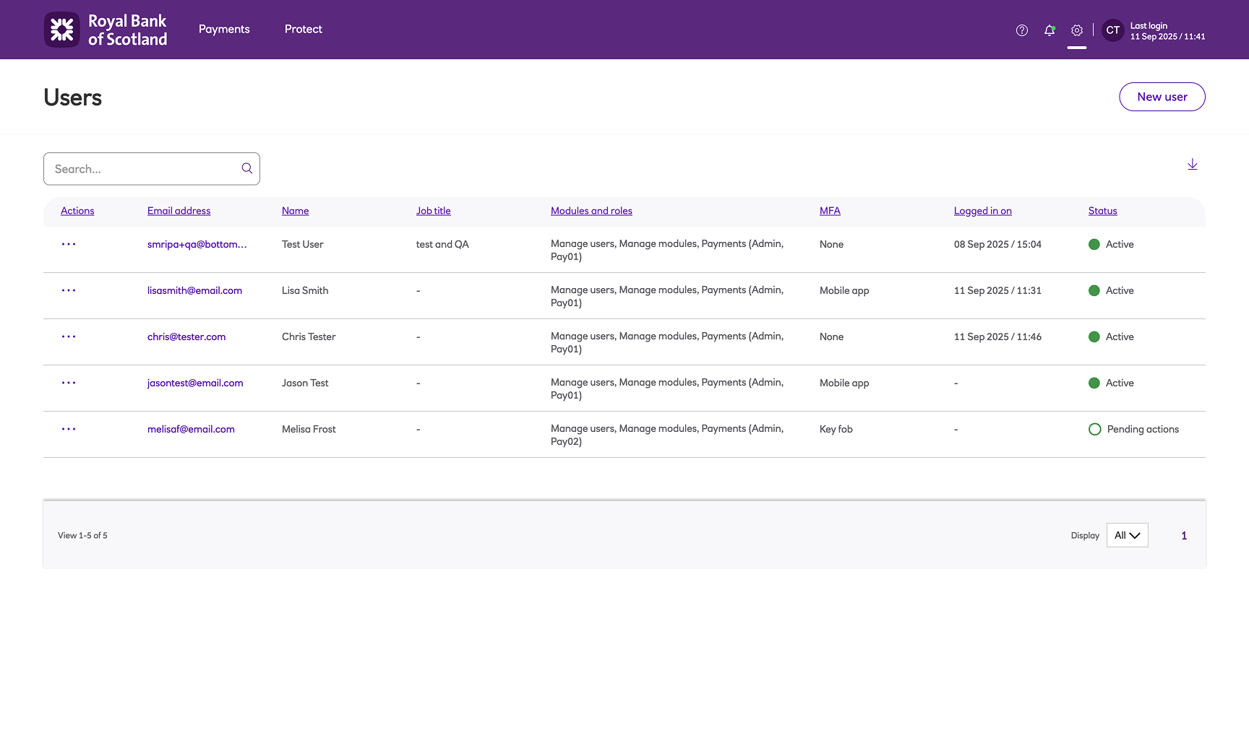Download the users list
Screen dimensions: 1249x751
(x=1193, y=165)
